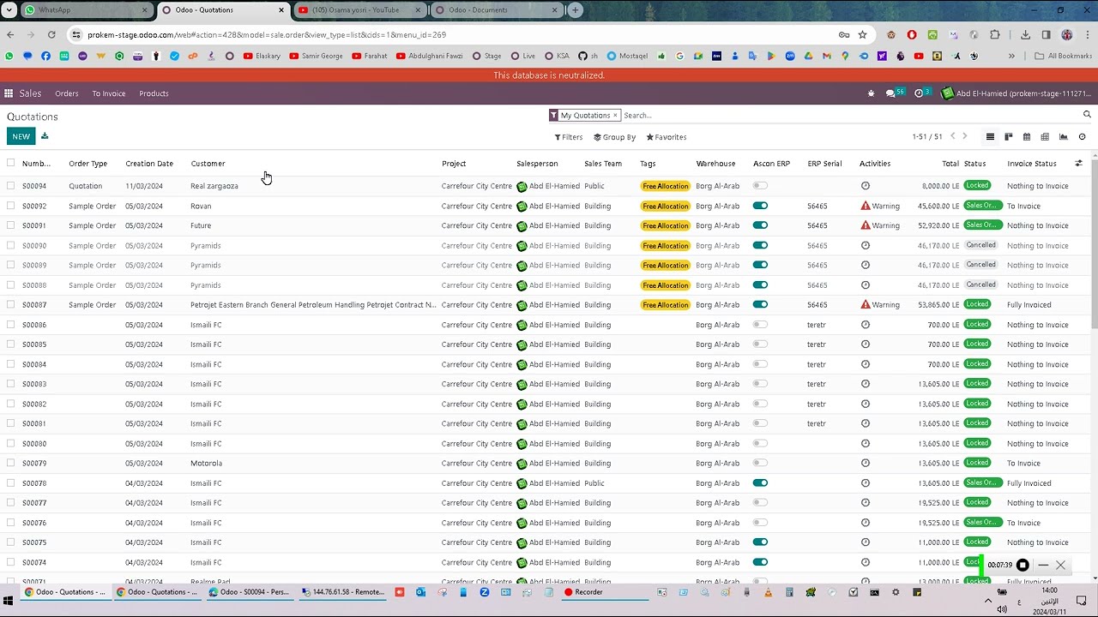The width and height of the screenshot is (1098, 617).
Task: Click activity clock for S00094 row
Action: [x=865, y=186]
